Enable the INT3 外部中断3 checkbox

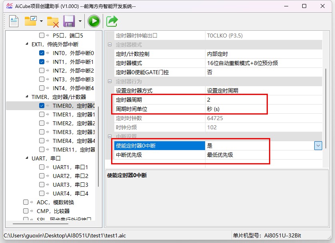pos(42,79)
